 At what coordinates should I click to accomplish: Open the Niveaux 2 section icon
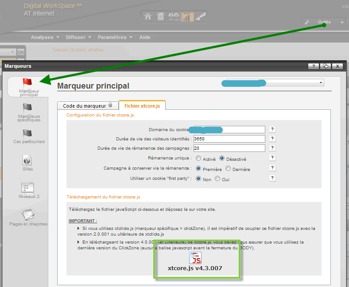click(x=27, y=187)
